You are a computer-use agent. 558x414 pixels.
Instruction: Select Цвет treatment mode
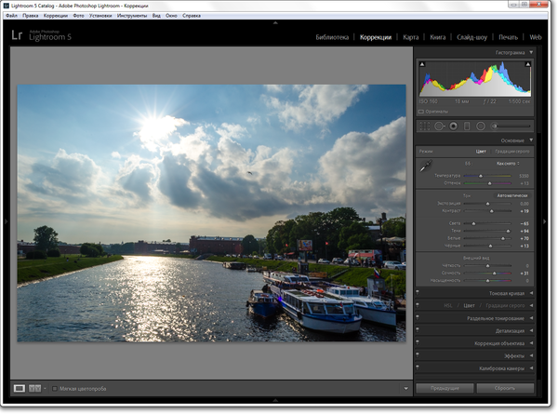481,152
